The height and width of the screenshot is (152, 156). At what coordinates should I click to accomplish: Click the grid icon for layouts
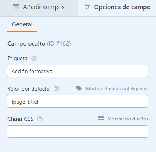101,119
